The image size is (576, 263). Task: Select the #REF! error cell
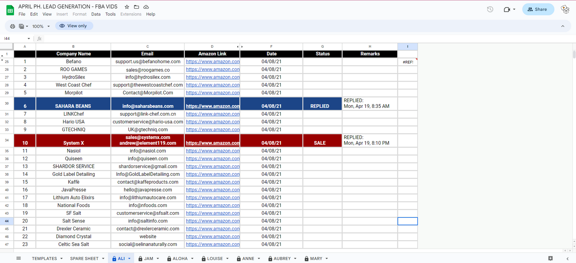pos(408,62)
